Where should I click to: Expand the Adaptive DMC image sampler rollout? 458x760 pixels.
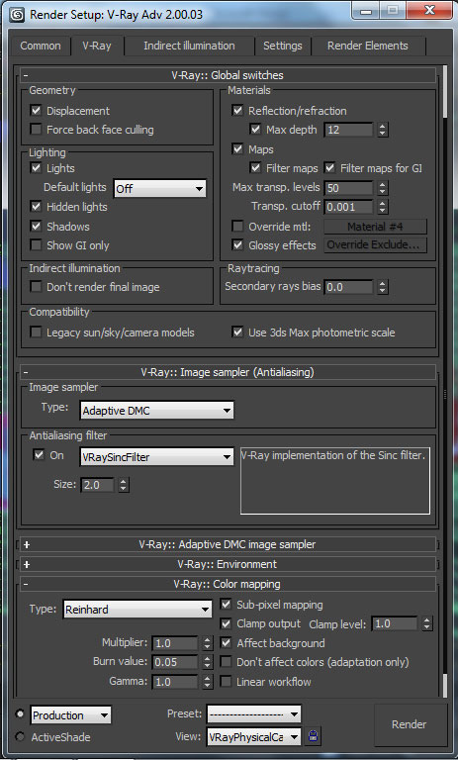(x=26, y=544)
